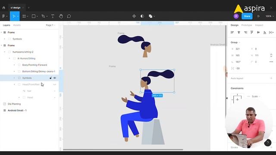276x155 pixels.
Task: Align horizontal centers icon
Action: click(239, 32)
